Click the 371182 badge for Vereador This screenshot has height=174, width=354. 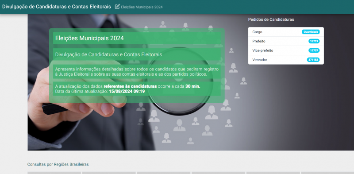pyautogui.click(x=313, y=60)
